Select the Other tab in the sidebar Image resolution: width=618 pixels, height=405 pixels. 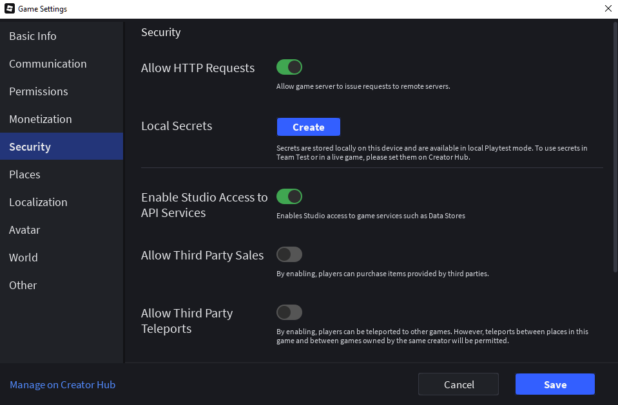click(x=23, y=285)
